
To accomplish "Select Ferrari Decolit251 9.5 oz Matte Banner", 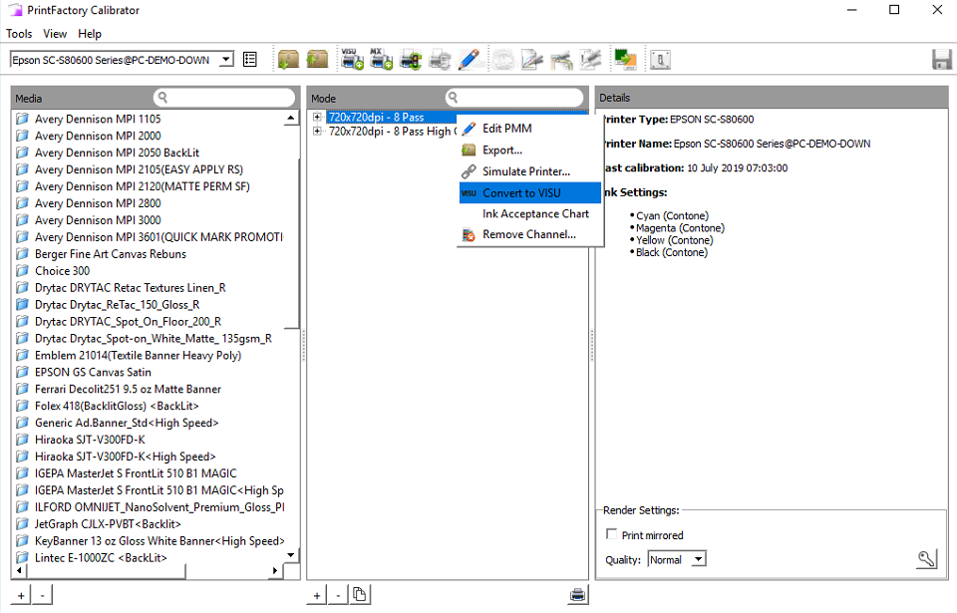I will coord(129,389).
